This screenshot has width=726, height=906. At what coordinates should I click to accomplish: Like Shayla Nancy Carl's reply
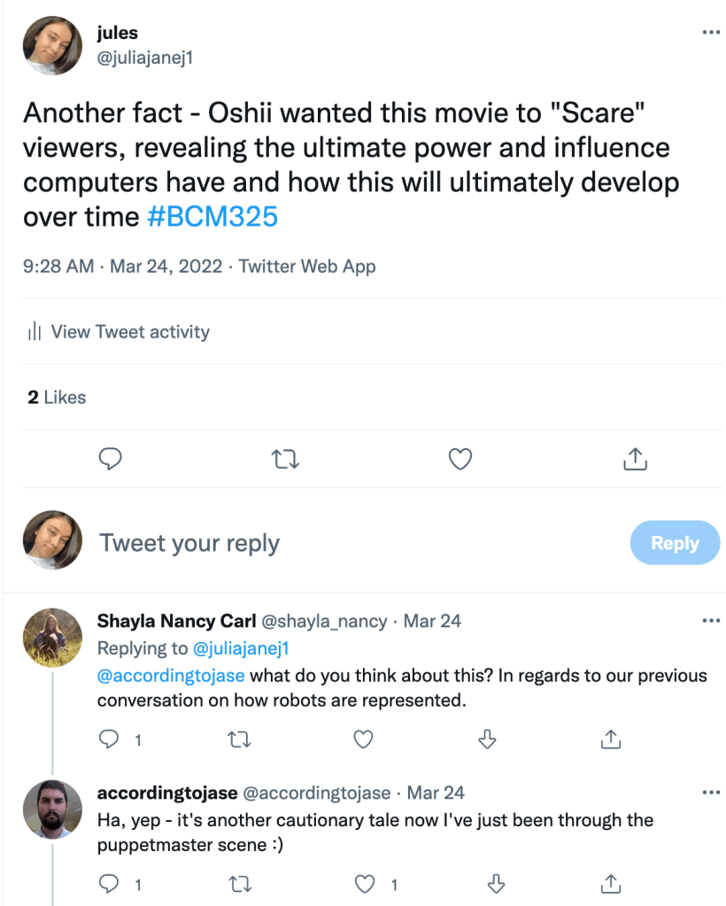point(363,739)
